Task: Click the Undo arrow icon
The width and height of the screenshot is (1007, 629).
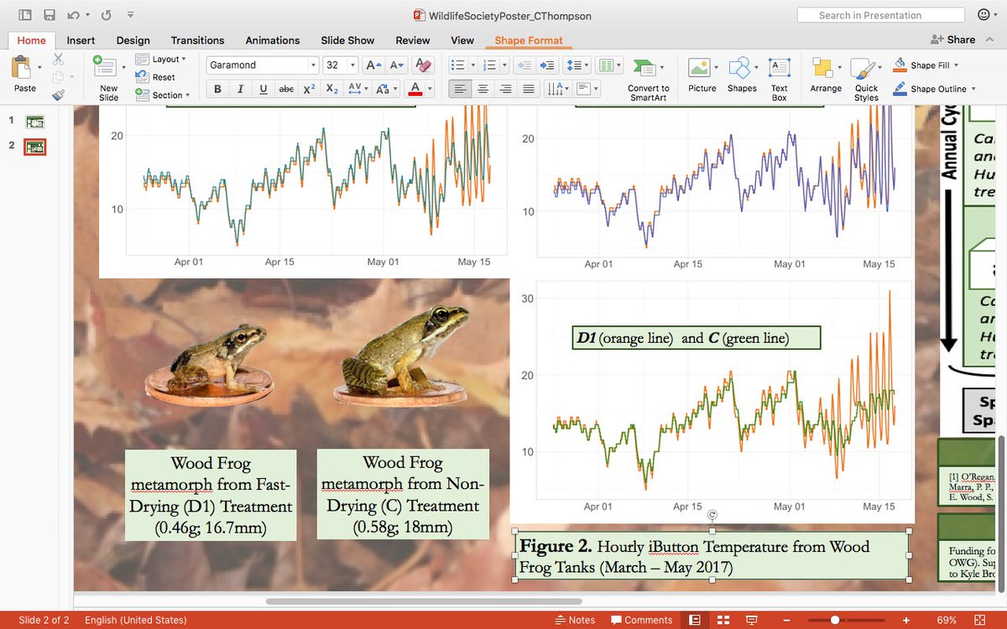Action: point(73,15)
